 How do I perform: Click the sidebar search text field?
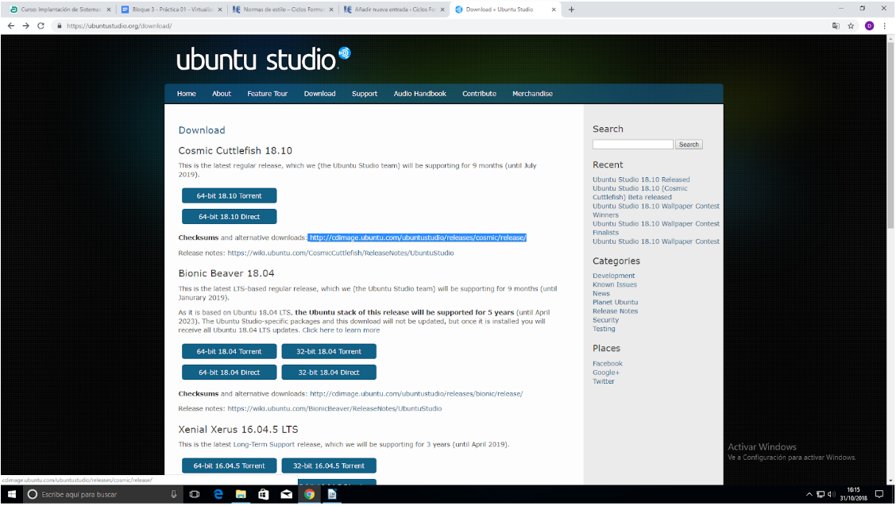click(632, 145)
